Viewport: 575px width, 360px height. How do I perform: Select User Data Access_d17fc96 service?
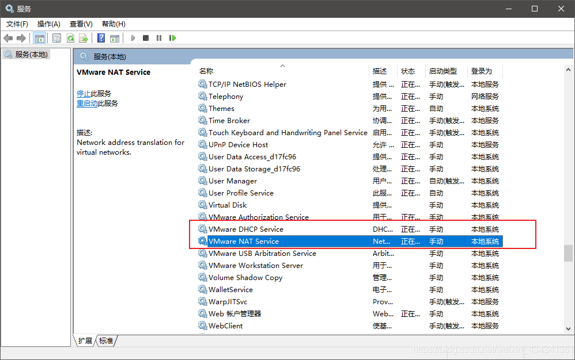tap(350, 157)
